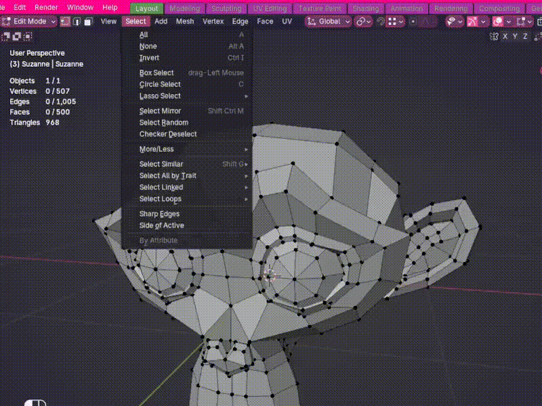Choose Select Random menu entry

tap(187, 122)
